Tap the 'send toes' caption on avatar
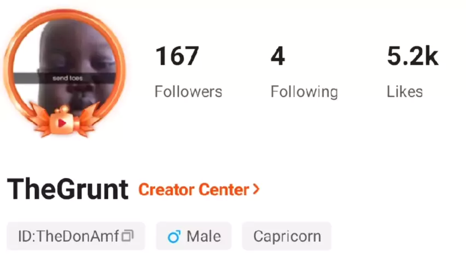The height and width of the screenshot is (262, 466). [67, 79]
